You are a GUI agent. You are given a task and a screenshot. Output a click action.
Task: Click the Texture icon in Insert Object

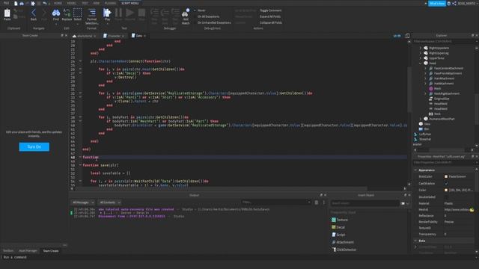coord(334,220)
